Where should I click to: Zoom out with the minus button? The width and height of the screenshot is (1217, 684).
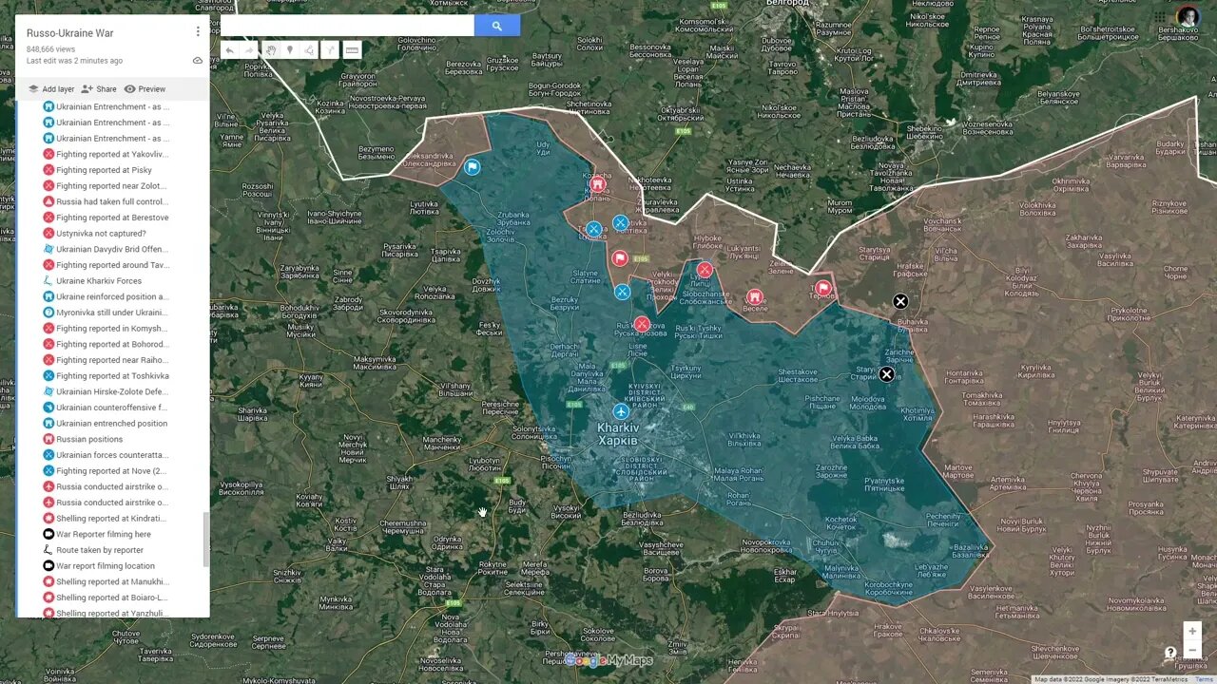click(1192, 650)
